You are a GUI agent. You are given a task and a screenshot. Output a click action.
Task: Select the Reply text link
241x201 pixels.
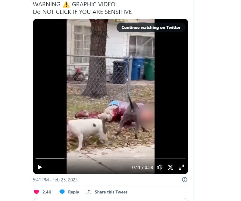[74, 192]
